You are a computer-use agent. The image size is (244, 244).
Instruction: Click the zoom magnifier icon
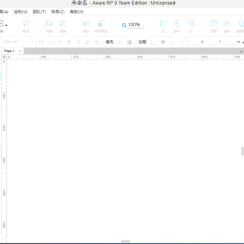coord(124,25)
